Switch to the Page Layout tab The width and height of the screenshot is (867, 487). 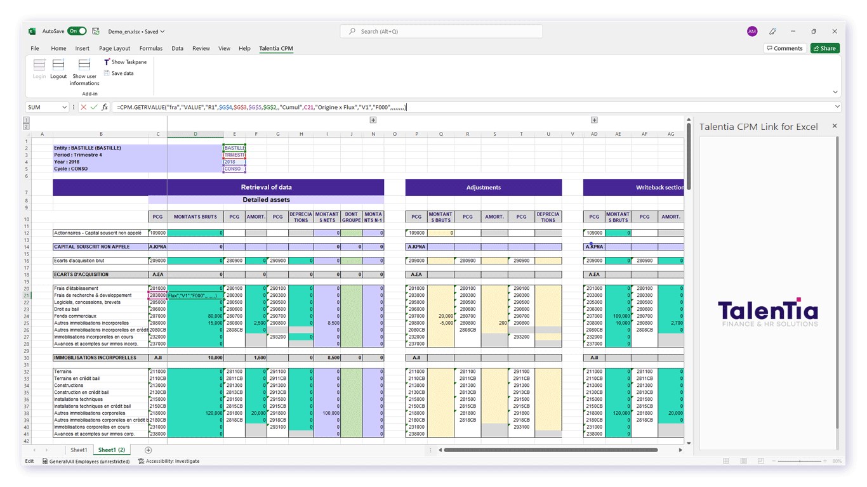click(x=115, y=48)
